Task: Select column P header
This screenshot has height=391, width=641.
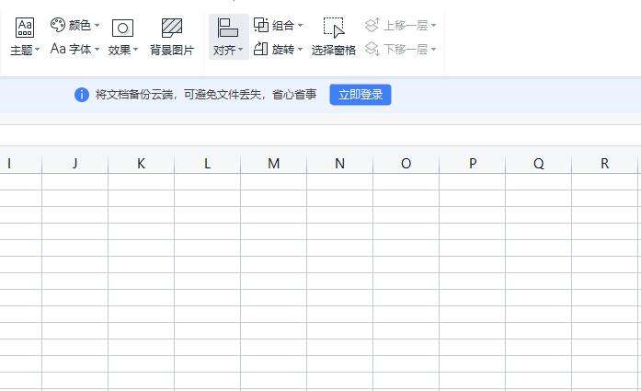Action: [x=472, y=164]
